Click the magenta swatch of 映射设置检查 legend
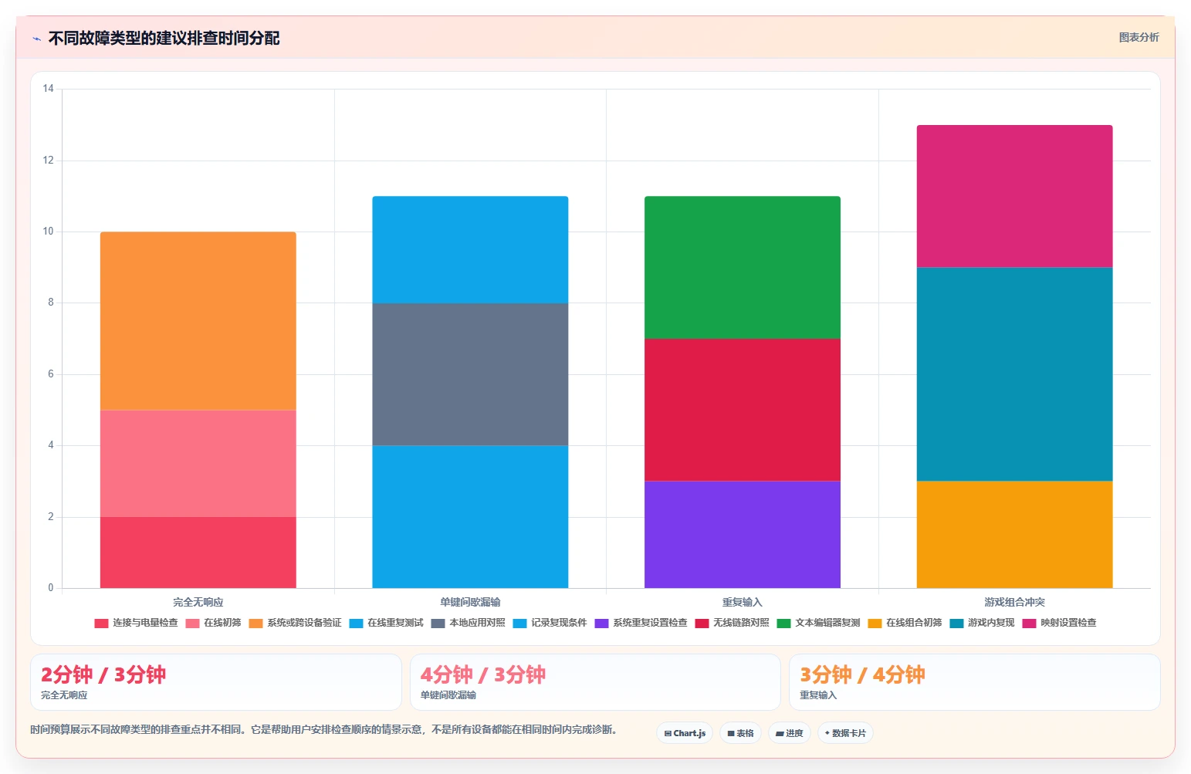Image resolution: width=1191 pixels, height=774 pixels. (x=1029, y=624)
